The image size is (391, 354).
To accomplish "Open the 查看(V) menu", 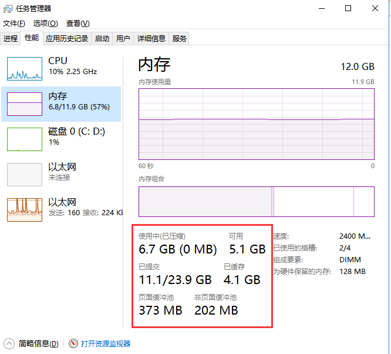I will 77,24.
